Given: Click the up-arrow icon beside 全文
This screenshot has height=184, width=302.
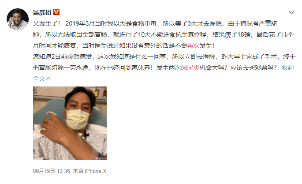Looking at the screenshot, I should coord(48,79).
